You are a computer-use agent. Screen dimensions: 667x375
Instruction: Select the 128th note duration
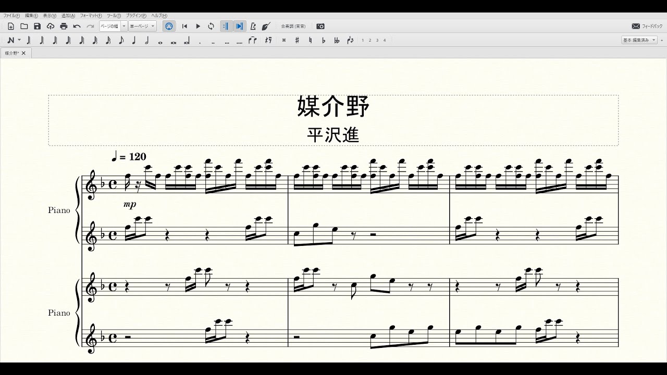pyautogui.click(x=68, y=40)
